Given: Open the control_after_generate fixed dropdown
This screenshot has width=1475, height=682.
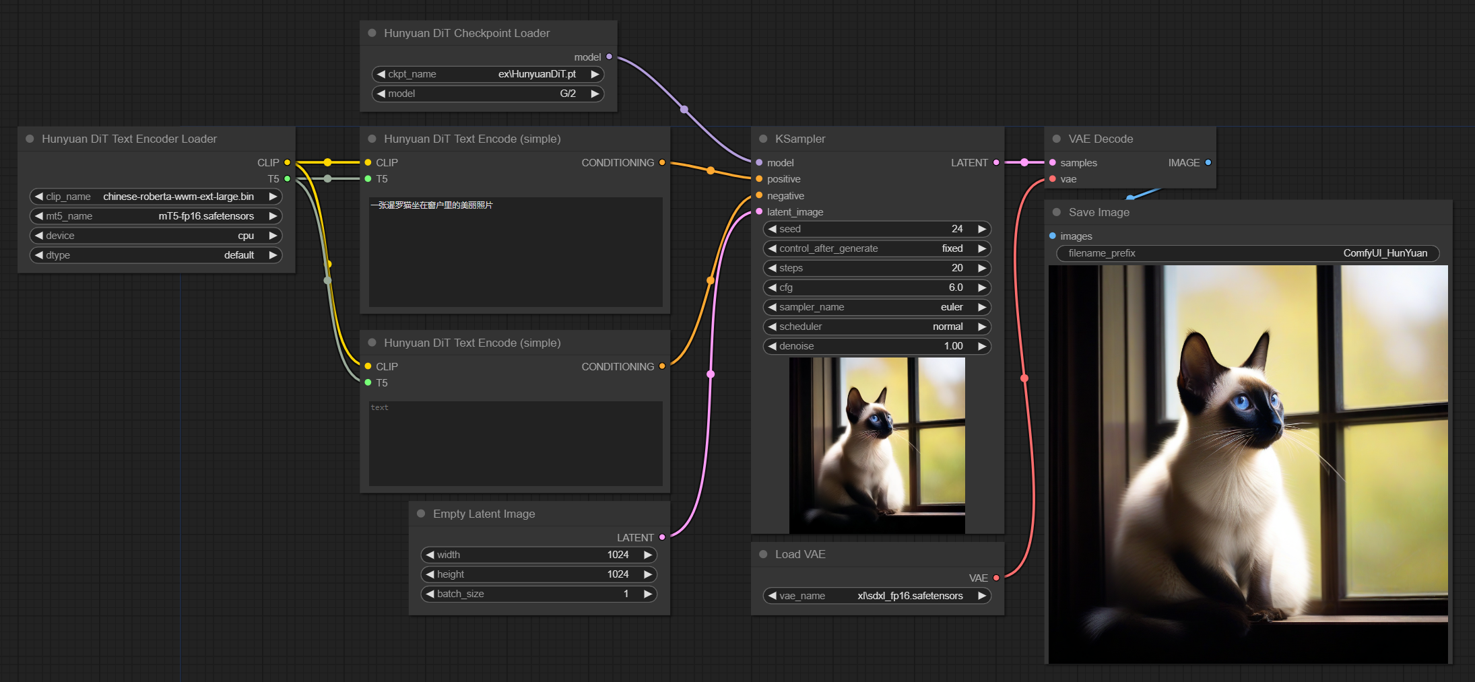Looking at the screenshot, I should point(877,248).
